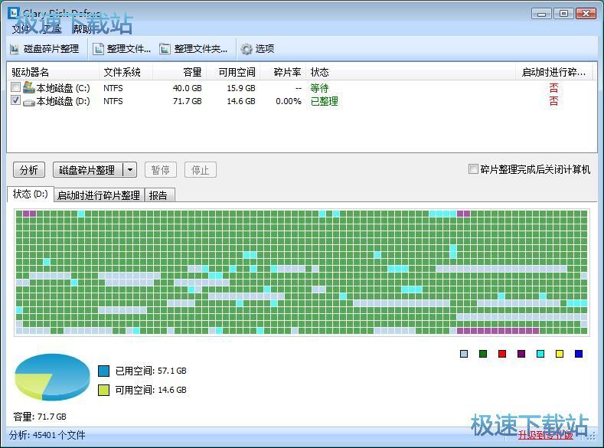Click the purple legend color box
This screenshot has width=604, height=448.
pos(521,354)
